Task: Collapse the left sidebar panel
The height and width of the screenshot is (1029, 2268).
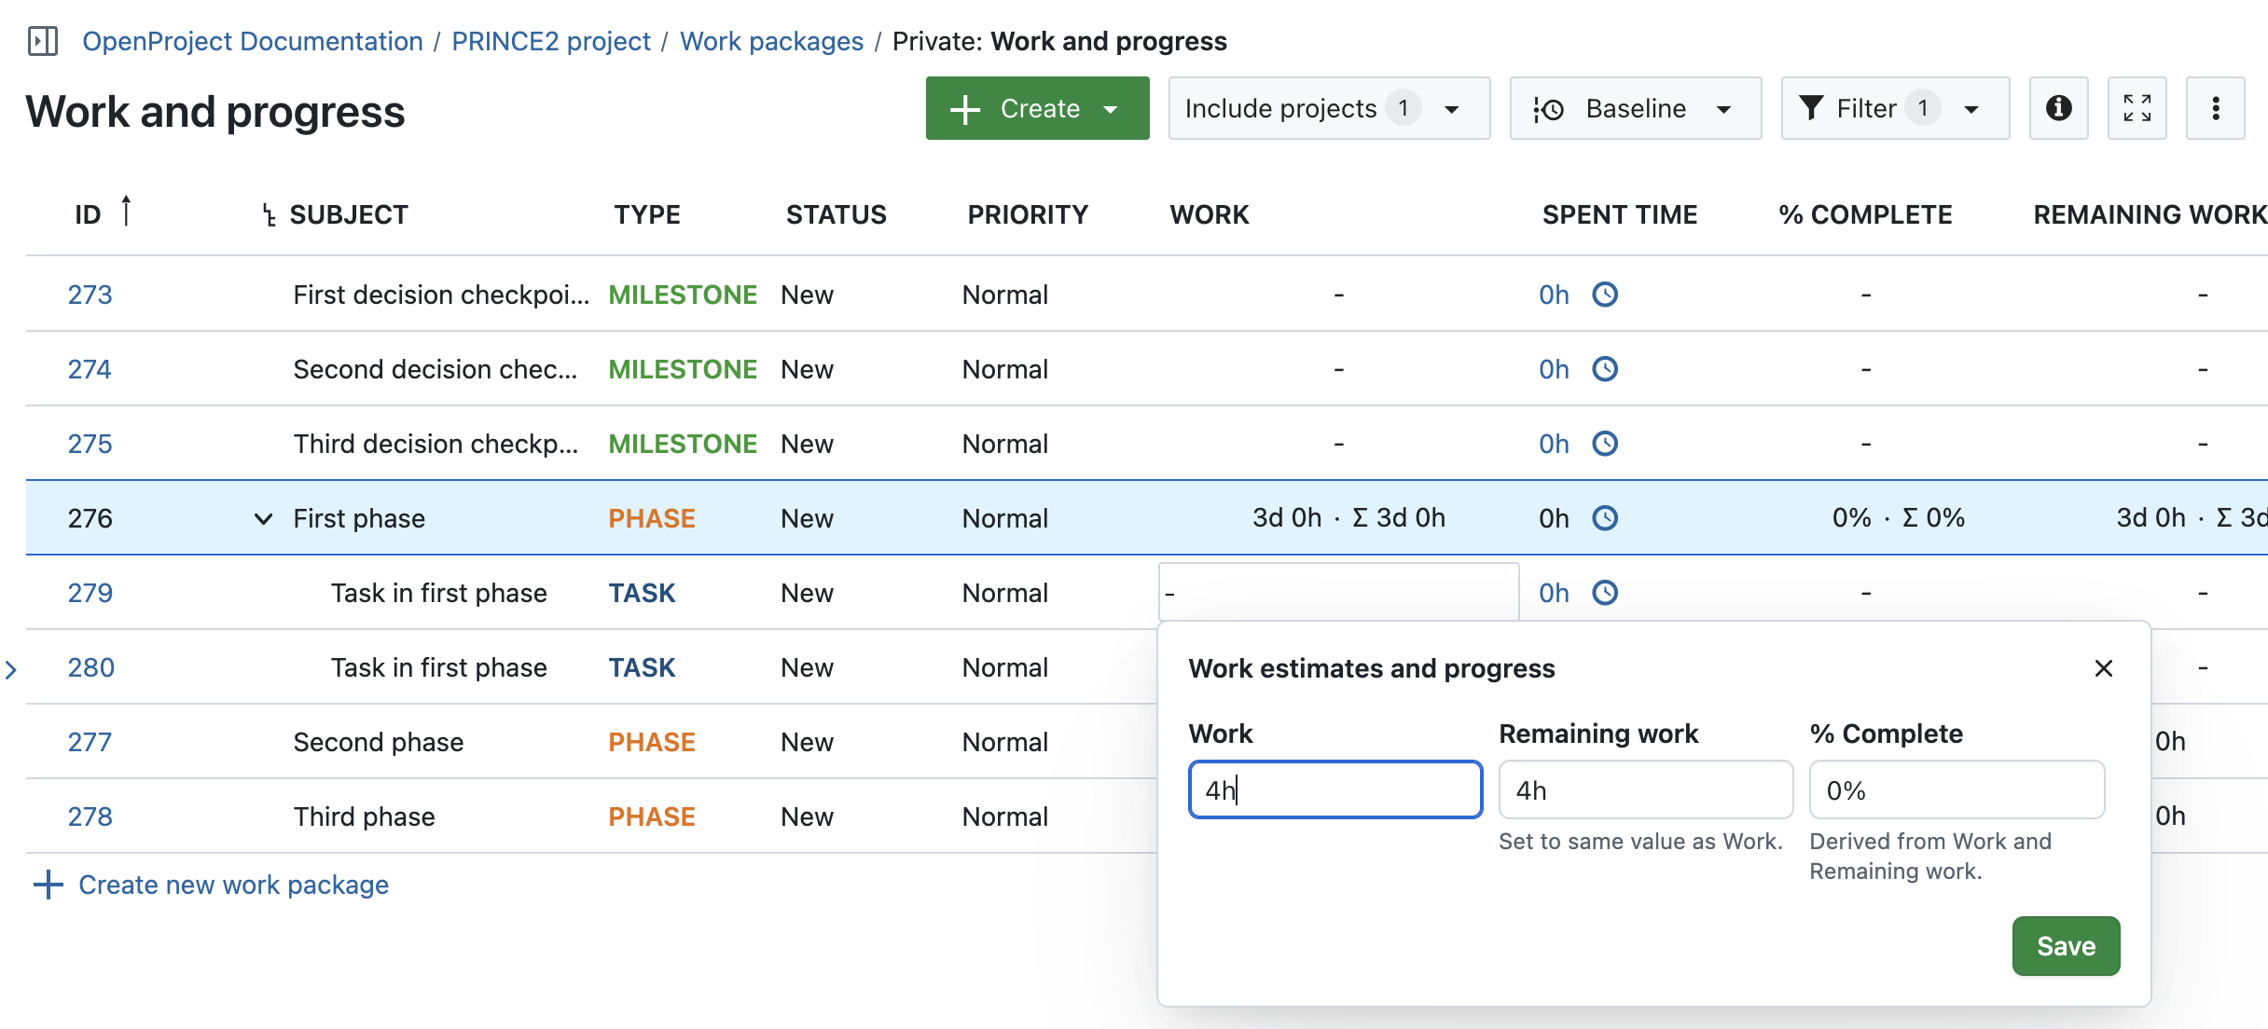Action: [41, 41]
